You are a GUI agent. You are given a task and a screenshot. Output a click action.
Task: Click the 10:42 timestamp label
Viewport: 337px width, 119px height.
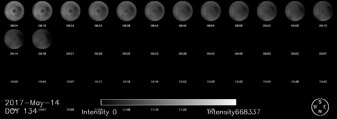[323, 82]
